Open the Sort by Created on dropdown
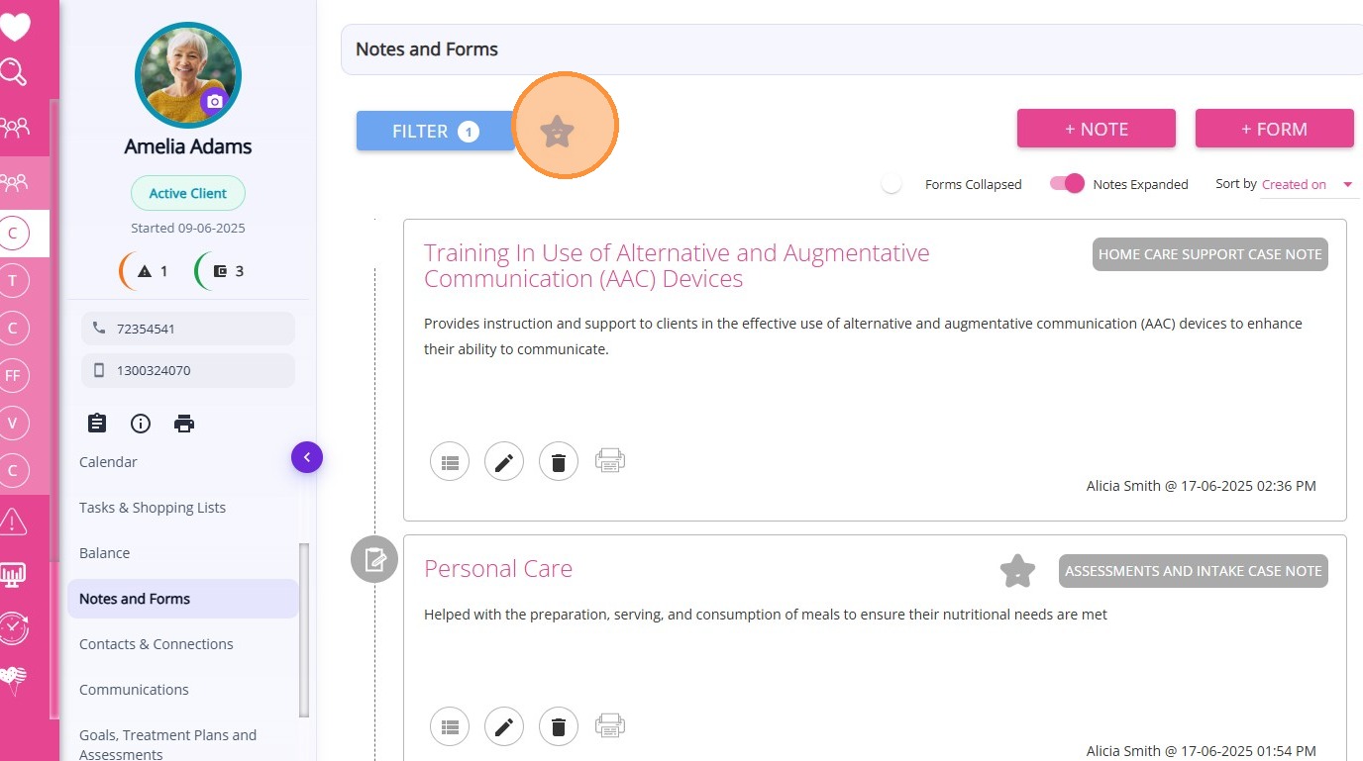 1308,184
